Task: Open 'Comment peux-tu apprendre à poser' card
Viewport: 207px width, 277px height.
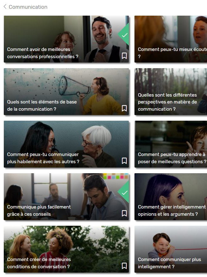Action: point(171,144)
